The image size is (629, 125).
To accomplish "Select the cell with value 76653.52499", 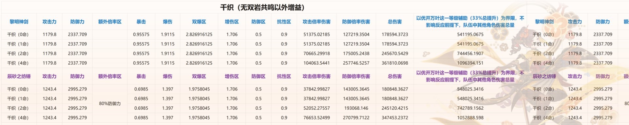I will tap(316, 117).
